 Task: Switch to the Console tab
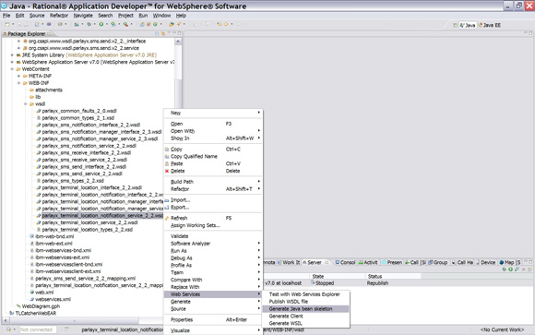[345, 262]
